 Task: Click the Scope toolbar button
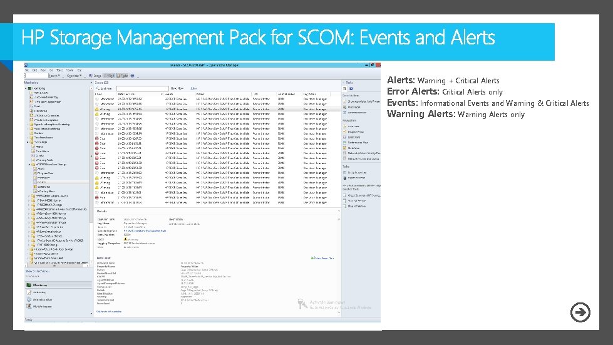pos(95,76)
